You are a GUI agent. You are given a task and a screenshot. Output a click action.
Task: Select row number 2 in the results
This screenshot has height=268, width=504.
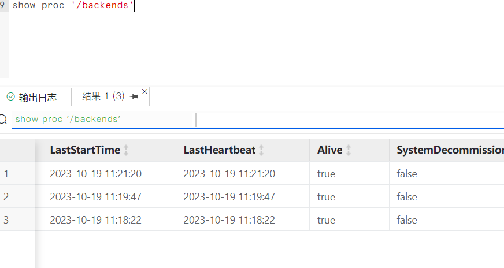6,197
